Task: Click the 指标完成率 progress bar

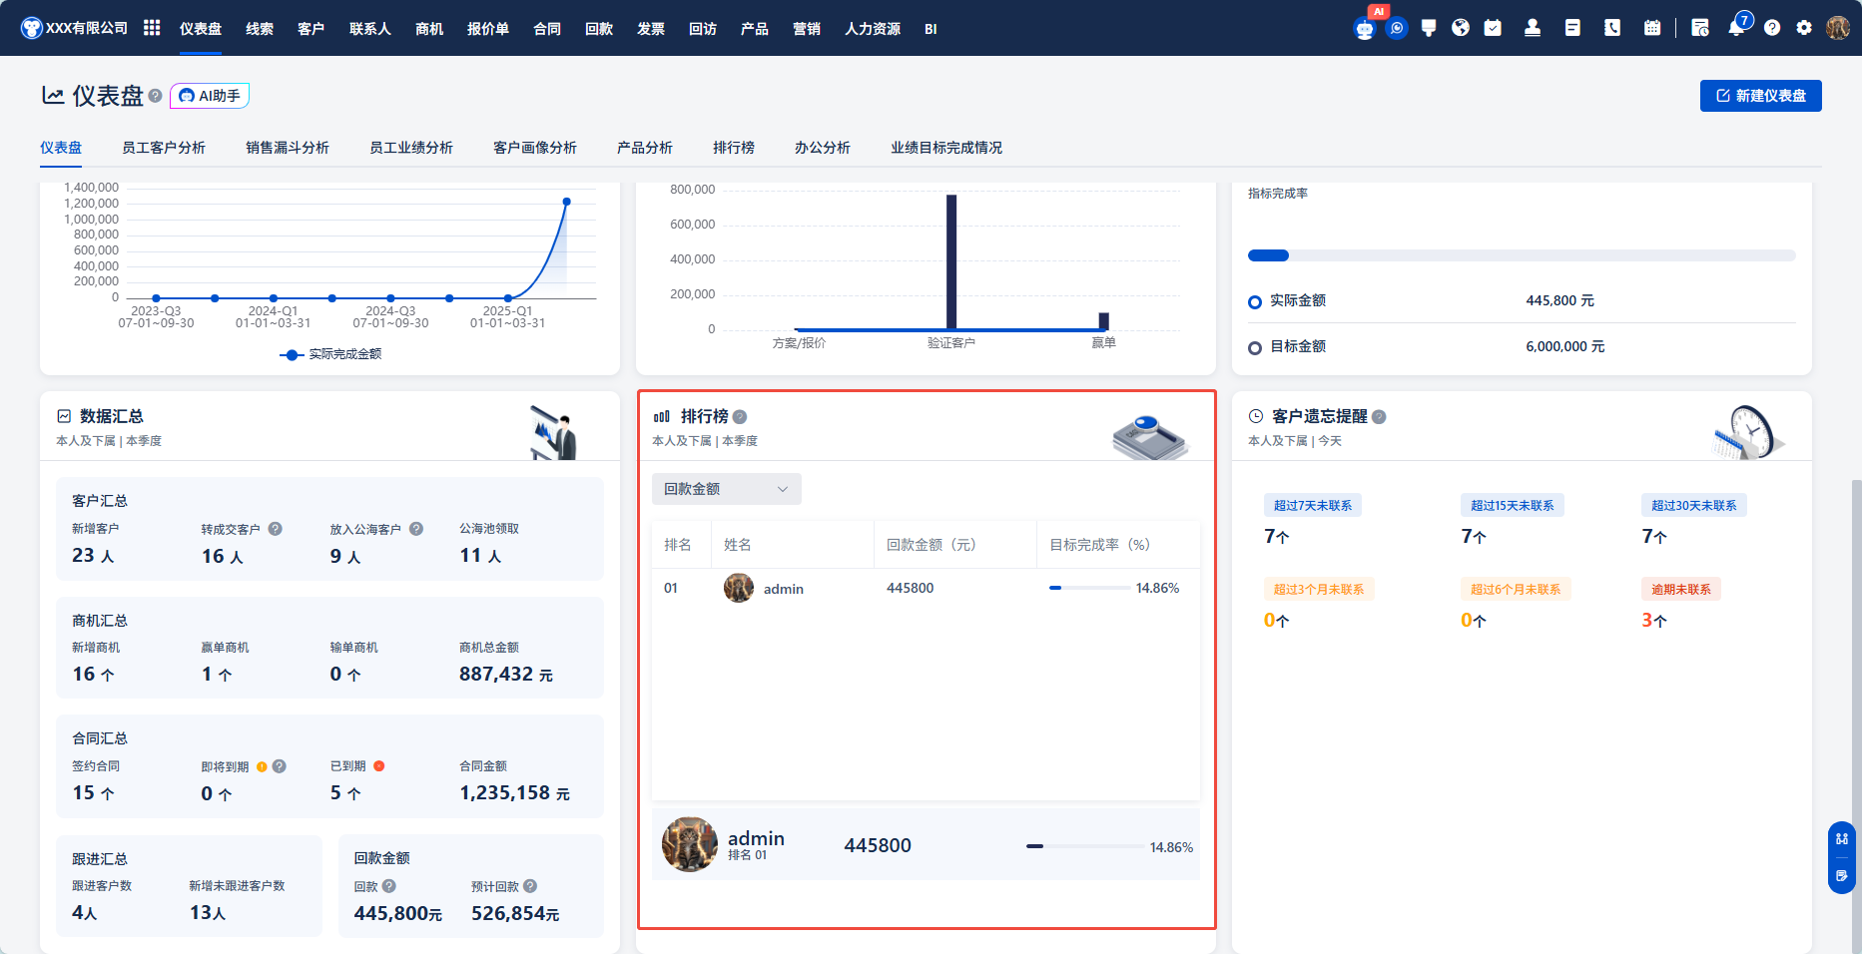Action: [1522, 255]
